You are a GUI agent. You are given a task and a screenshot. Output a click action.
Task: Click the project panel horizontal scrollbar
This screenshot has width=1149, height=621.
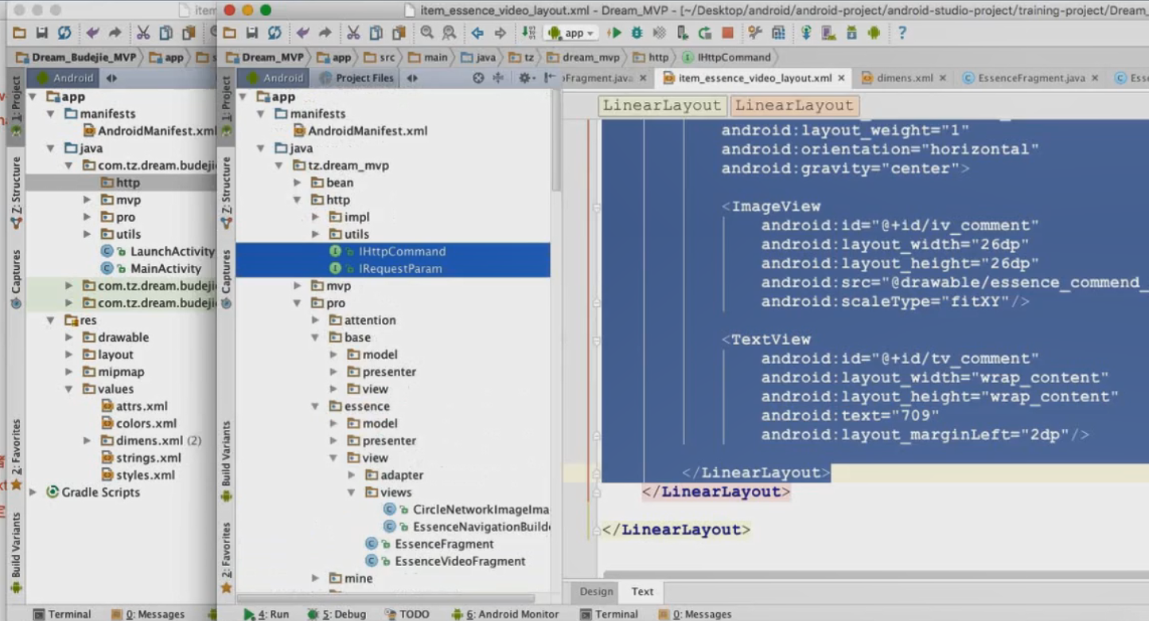coord(386,598)
